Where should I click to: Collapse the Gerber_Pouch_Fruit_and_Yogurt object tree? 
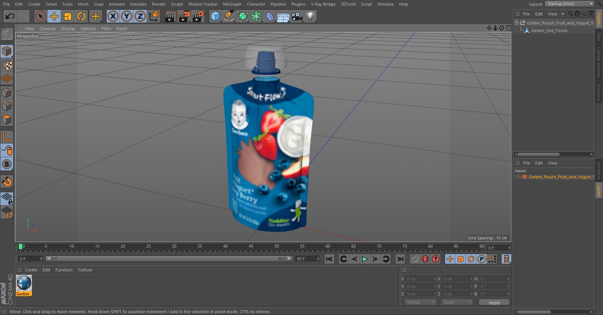(x=517, y=23)
